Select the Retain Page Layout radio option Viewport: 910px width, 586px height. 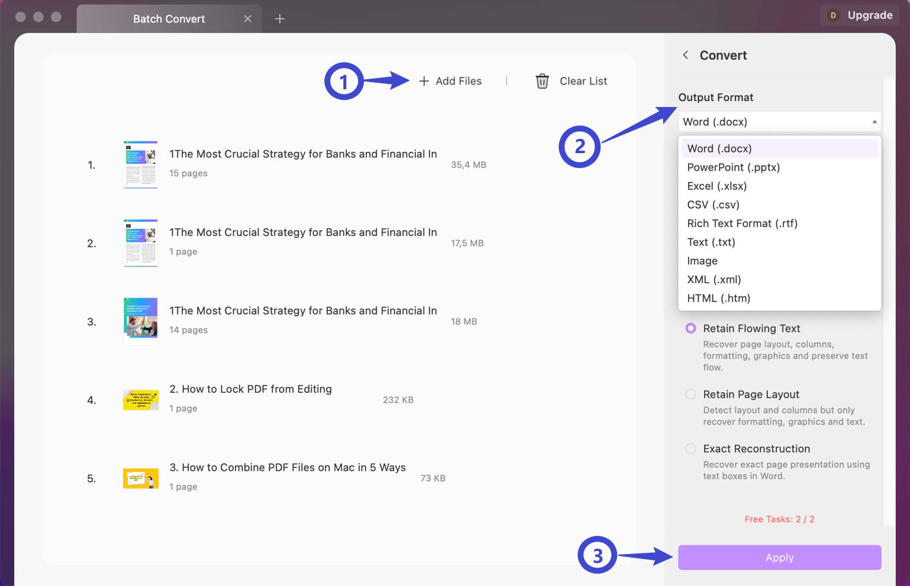coord(690,394)
